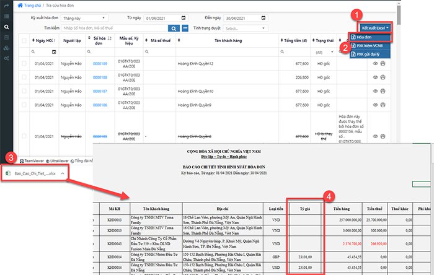Click the Từ ngày date field
Viewport: 434px width, 275px height.
[166, 18]
